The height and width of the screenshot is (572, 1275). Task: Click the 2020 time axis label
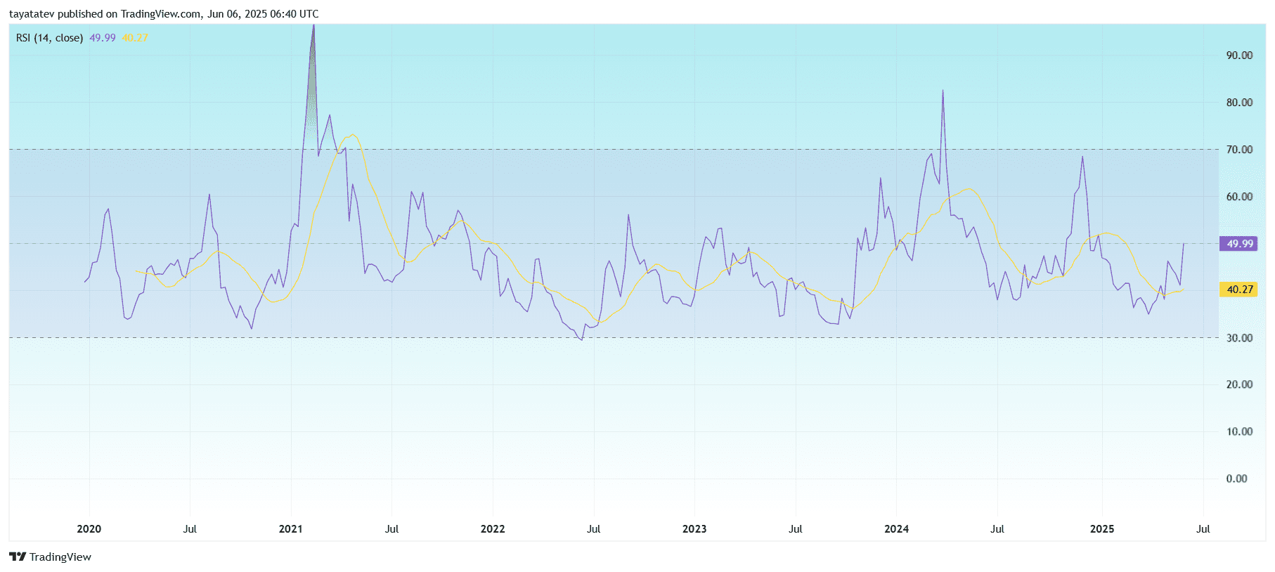pos(89,529)
